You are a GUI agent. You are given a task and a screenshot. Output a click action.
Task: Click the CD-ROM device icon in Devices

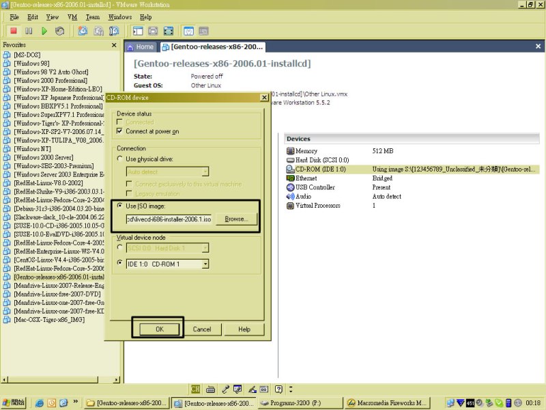290,169
